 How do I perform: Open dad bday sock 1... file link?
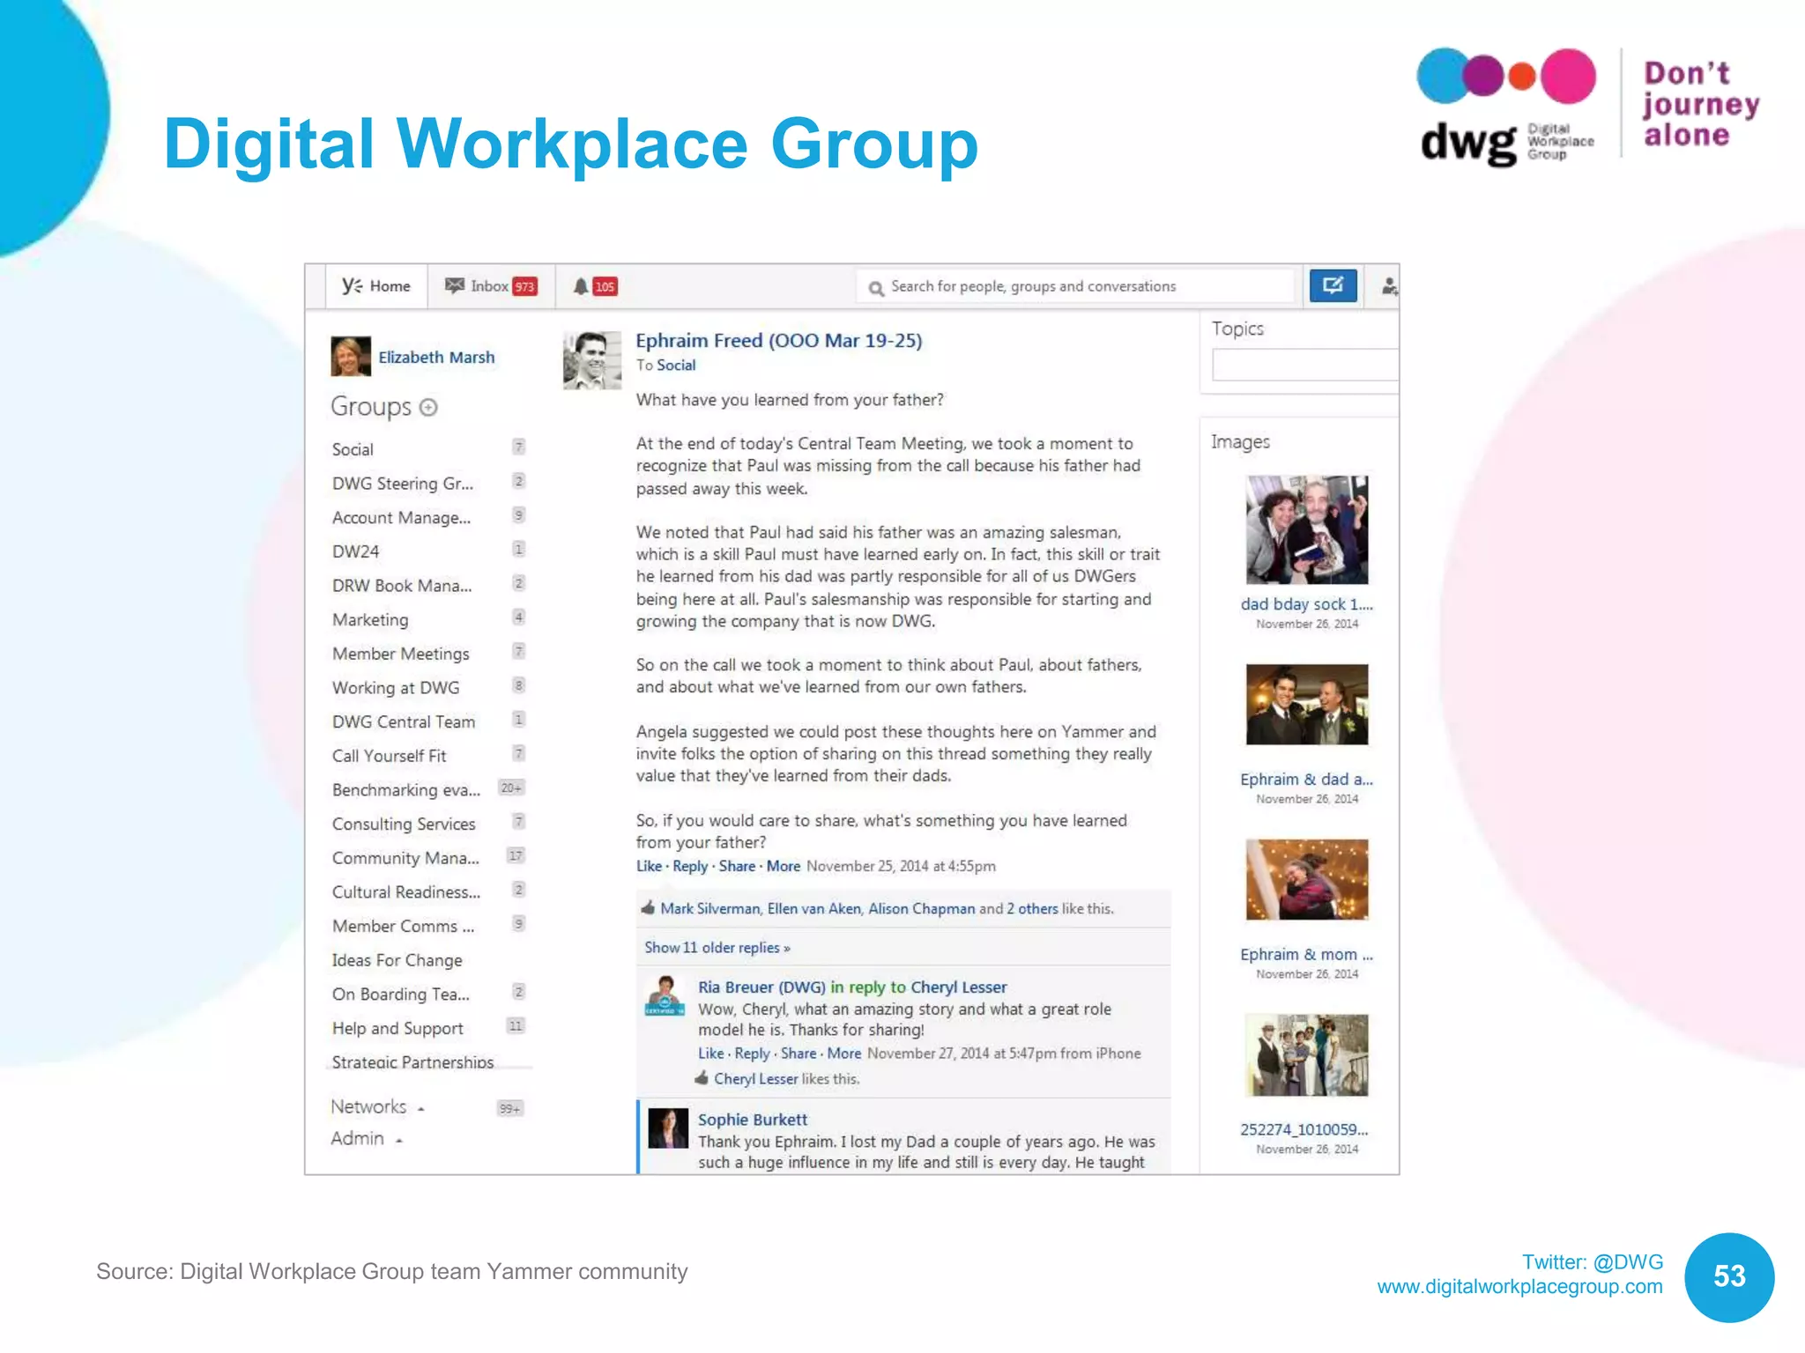coord(1307,604)
